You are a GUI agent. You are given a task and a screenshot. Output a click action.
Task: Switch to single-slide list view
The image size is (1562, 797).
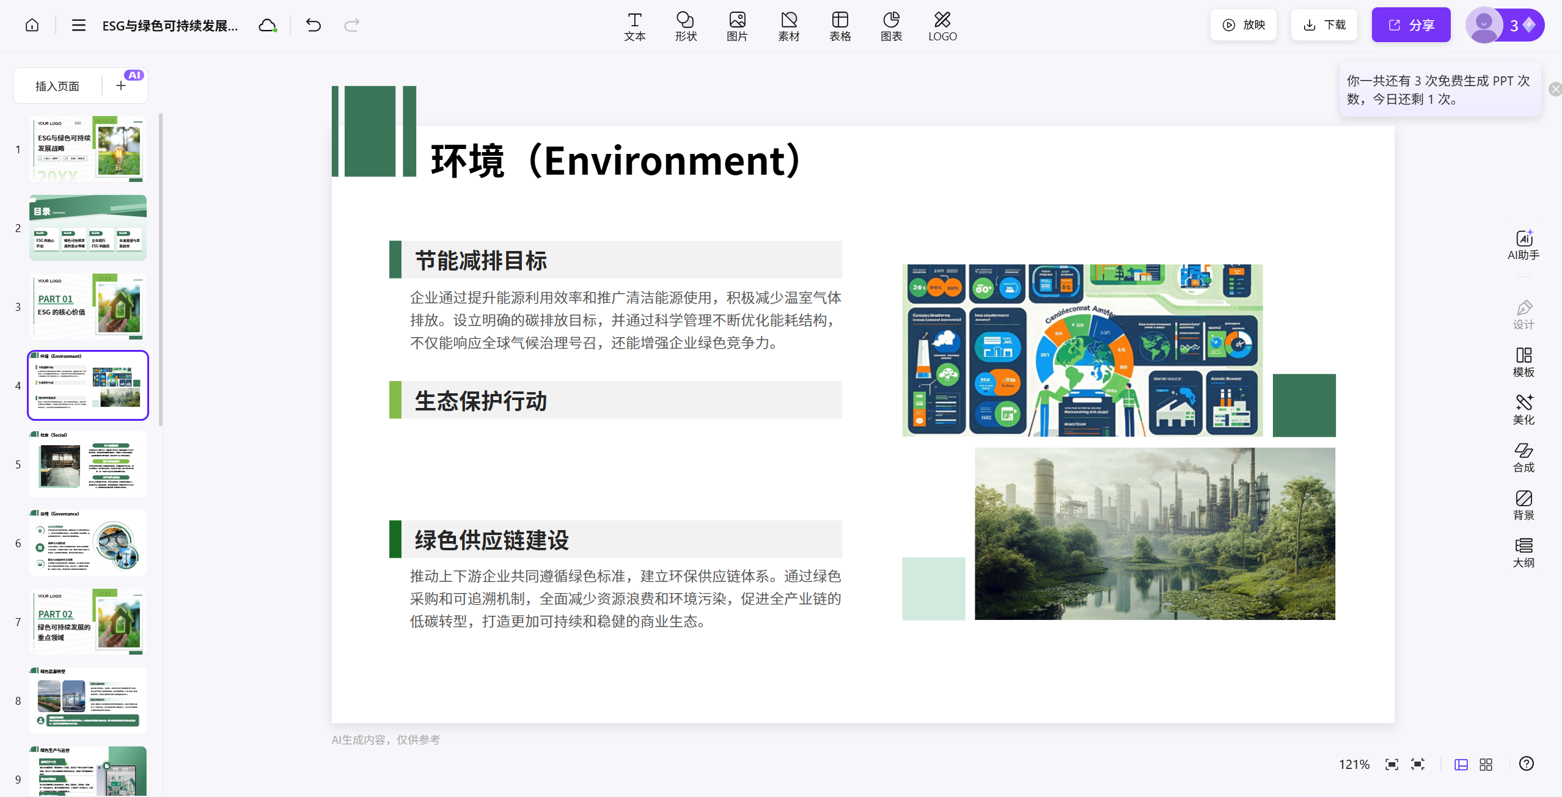coord(1461,764)
